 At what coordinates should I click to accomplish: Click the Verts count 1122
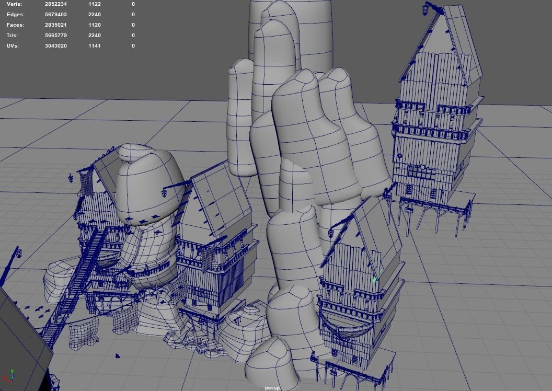[94, 4]
